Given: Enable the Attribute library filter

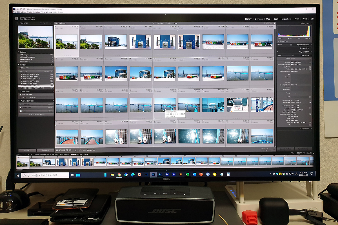Looking at the screenshot, I should click(160, 23).
